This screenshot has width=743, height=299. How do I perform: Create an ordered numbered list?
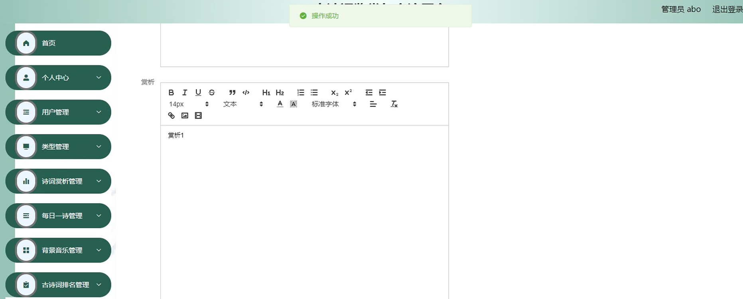pos(301,93)
